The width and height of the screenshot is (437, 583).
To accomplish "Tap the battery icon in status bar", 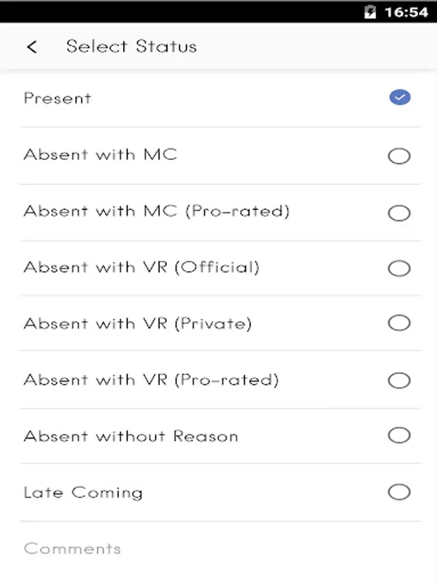I will [370, 12].
